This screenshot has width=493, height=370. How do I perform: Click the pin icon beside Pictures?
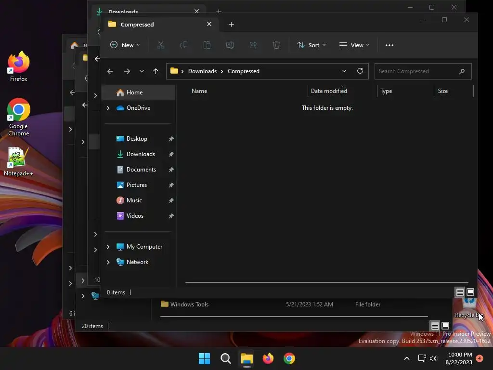click(171, 185)
